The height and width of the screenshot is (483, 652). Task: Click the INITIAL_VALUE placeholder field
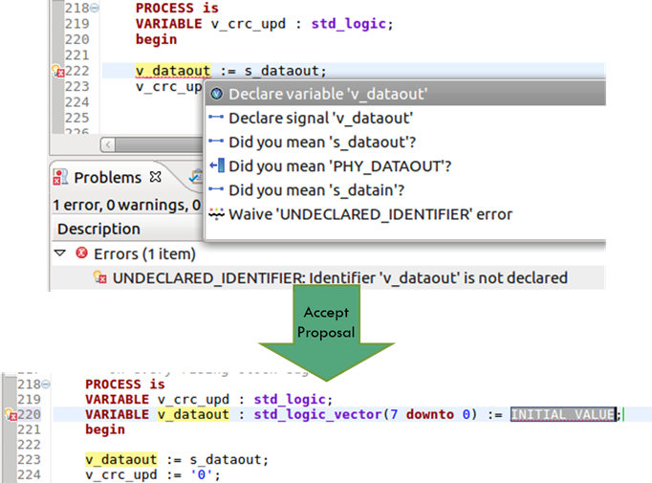[x=563, y=414]
